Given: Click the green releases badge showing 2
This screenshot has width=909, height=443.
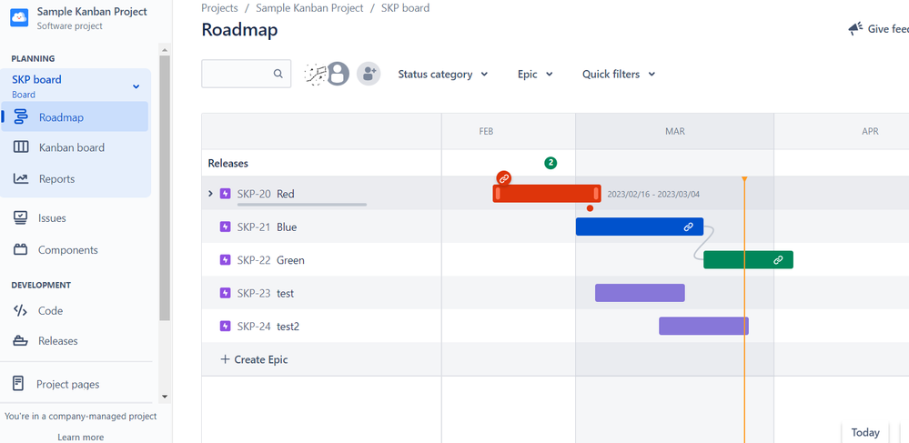Looking at the screenshot, I should (x=550, y=163).
